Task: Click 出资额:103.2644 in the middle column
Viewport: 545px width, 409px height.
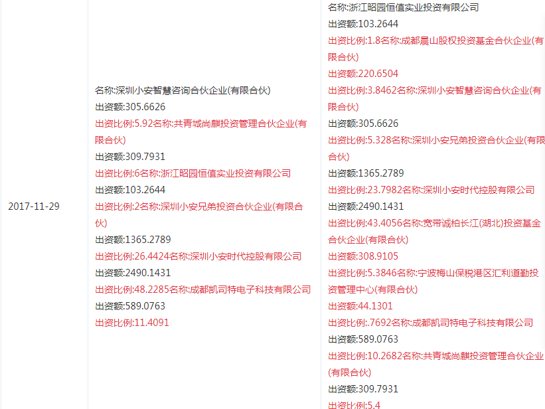Action: click(130, 190)
